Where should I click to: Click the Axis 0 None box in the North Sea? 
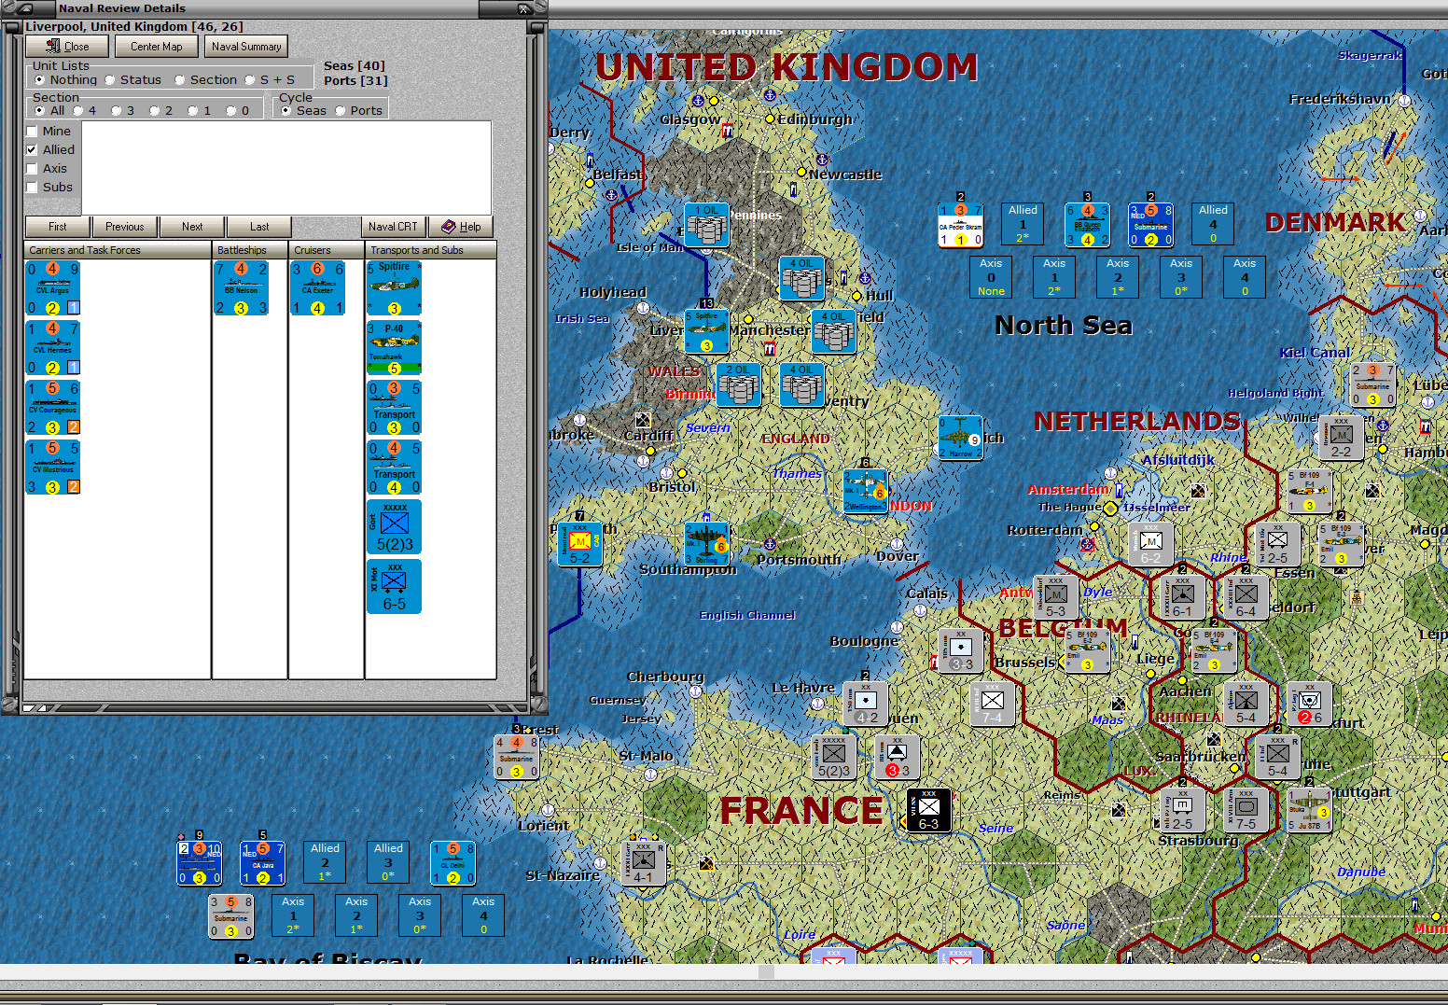click(x=992, y=277)
